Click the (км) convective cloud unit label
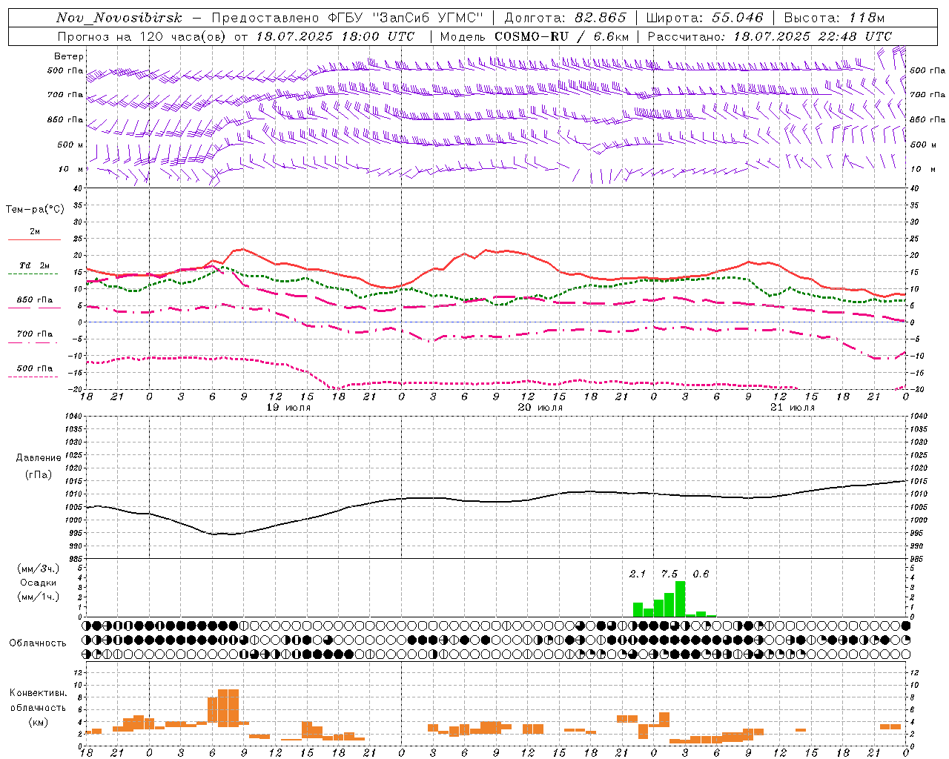 pyautogui.click(x=39, y=721)
